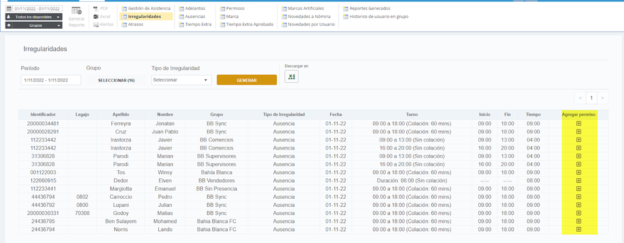This screenshot has height=243, width=624.
Task: Open the Gestión de Asistencia report
Action: pos(146,8)
